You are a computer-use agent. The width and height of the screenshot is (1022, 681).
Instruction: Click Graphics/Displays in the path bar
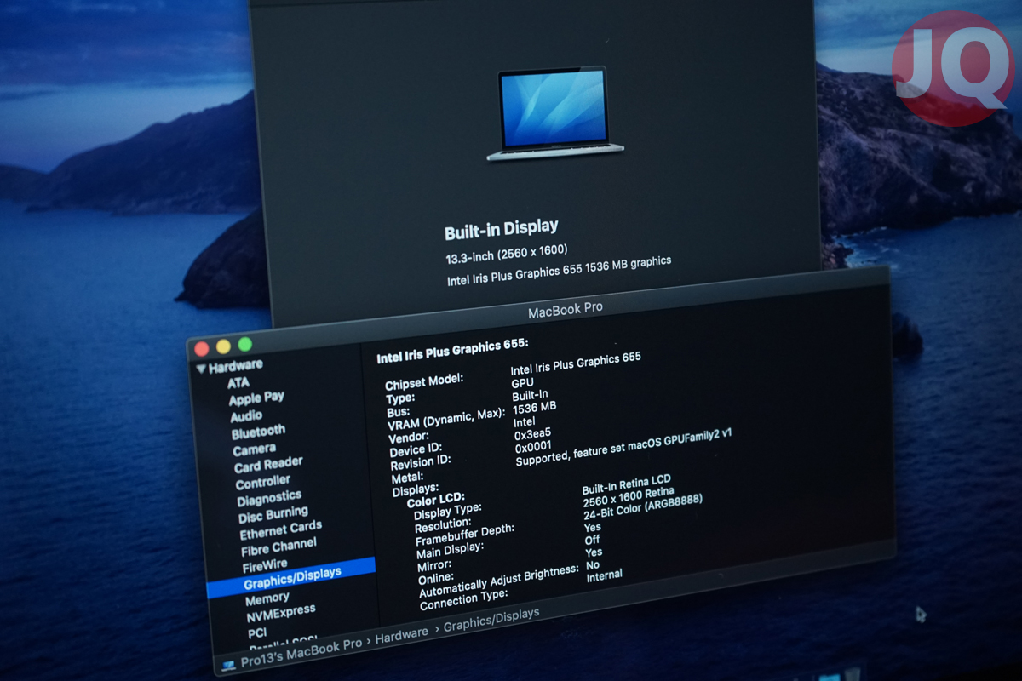[x=491, y=620]
